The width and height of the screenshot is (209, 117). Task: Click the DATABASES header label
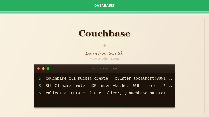point(104,5)
